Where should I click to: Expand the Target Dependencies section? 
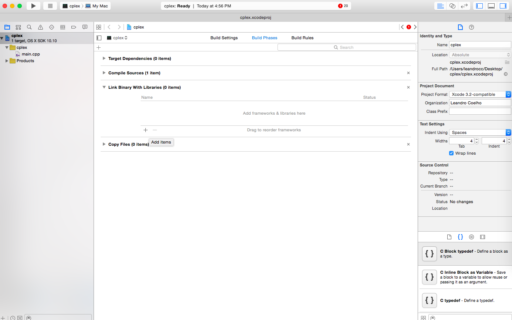104,58
